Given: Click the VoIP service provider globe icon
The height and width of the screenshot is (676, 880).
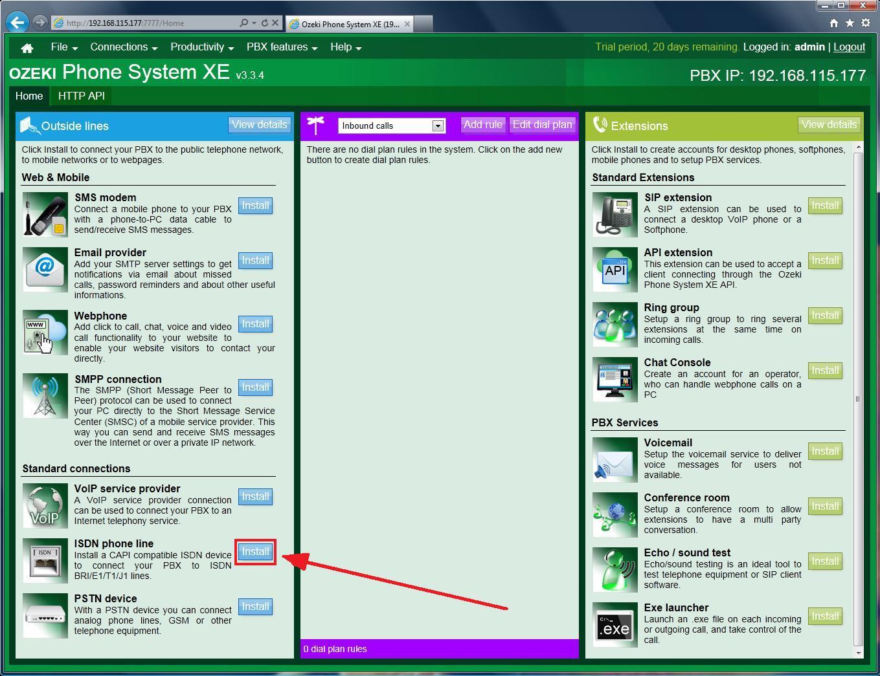Looking at the screenshot, I should pyautogui.click(x=45, y=505).
